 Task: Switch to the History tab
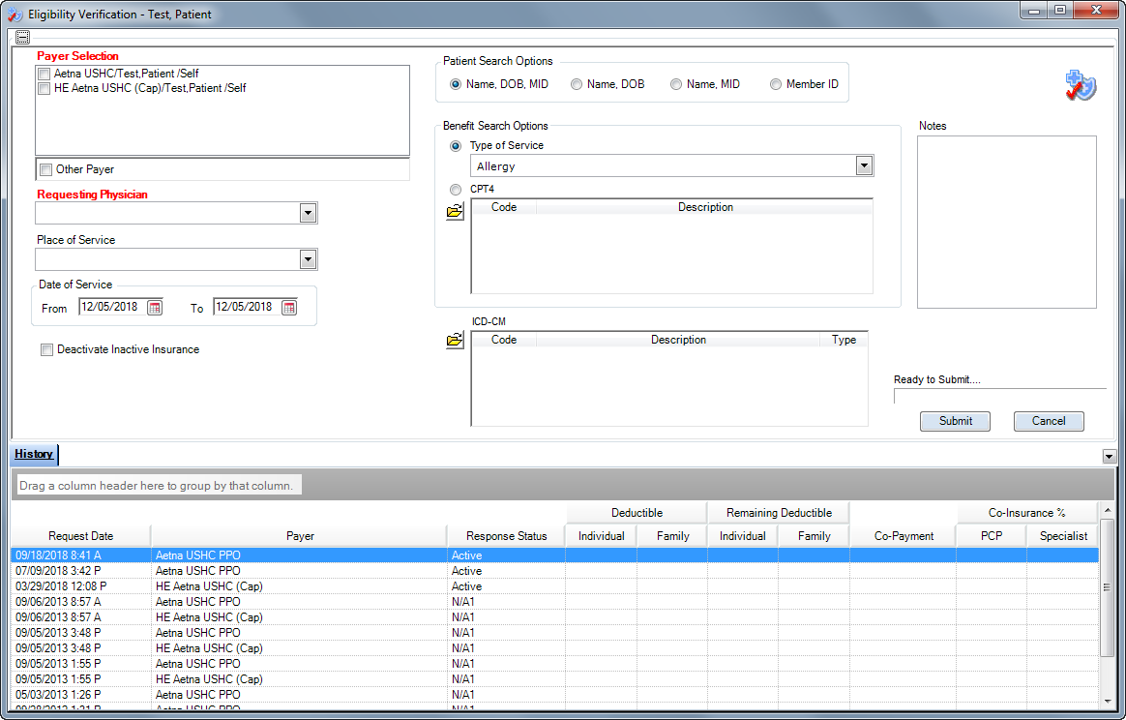click(x=34, y=454)
